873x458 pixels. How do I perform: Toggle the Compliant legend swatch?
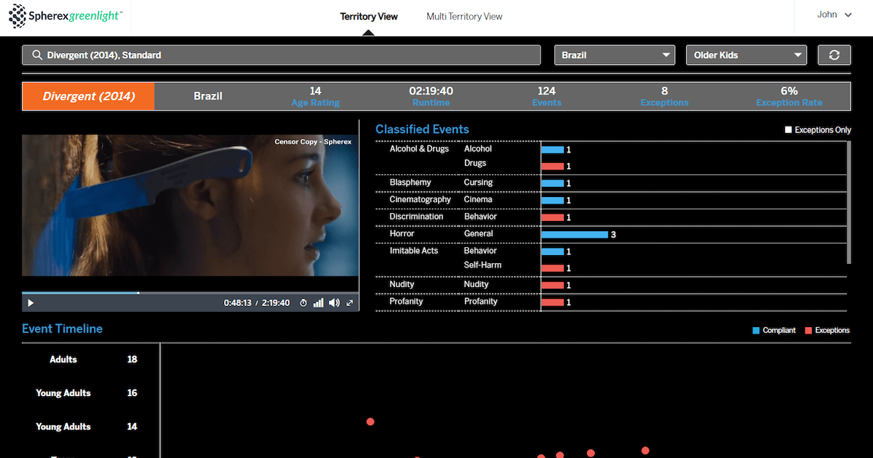pos(757,331)
